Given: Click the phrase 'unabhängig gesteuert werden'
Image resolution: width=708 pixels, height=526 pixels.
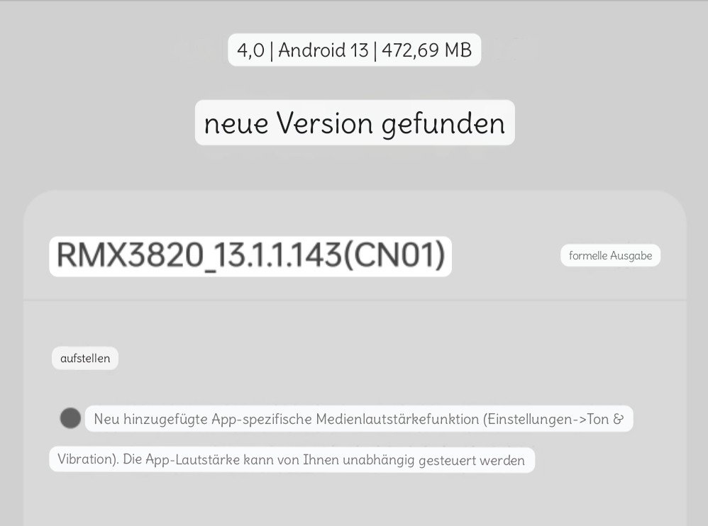Looking at the screenshot, I should coord(434,459).
